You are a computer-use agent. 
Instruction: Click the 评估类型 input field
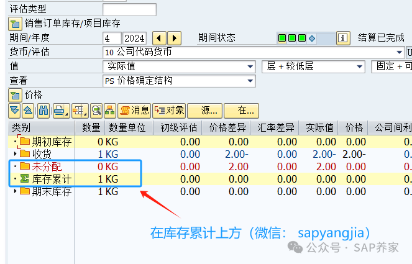pos(129,9)
